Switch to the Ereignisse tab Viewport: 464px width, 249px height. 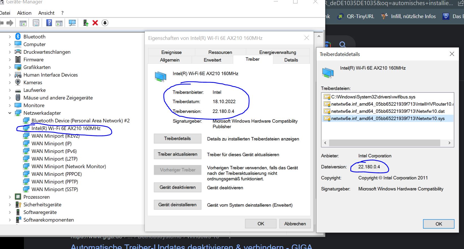(171, 52)
